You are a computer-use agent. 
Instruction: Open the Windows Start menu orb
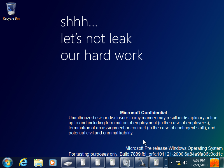[8, 163]
